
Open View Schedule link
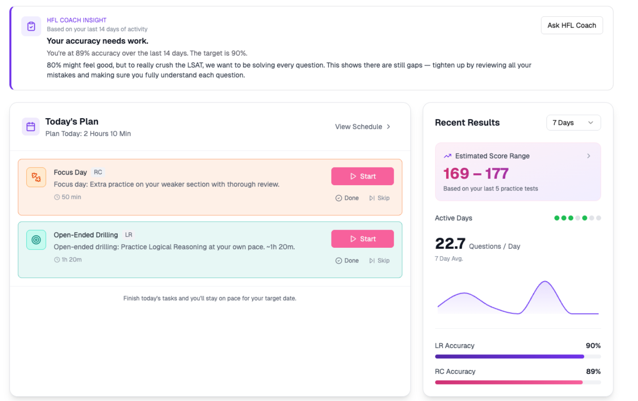(363, 127)
